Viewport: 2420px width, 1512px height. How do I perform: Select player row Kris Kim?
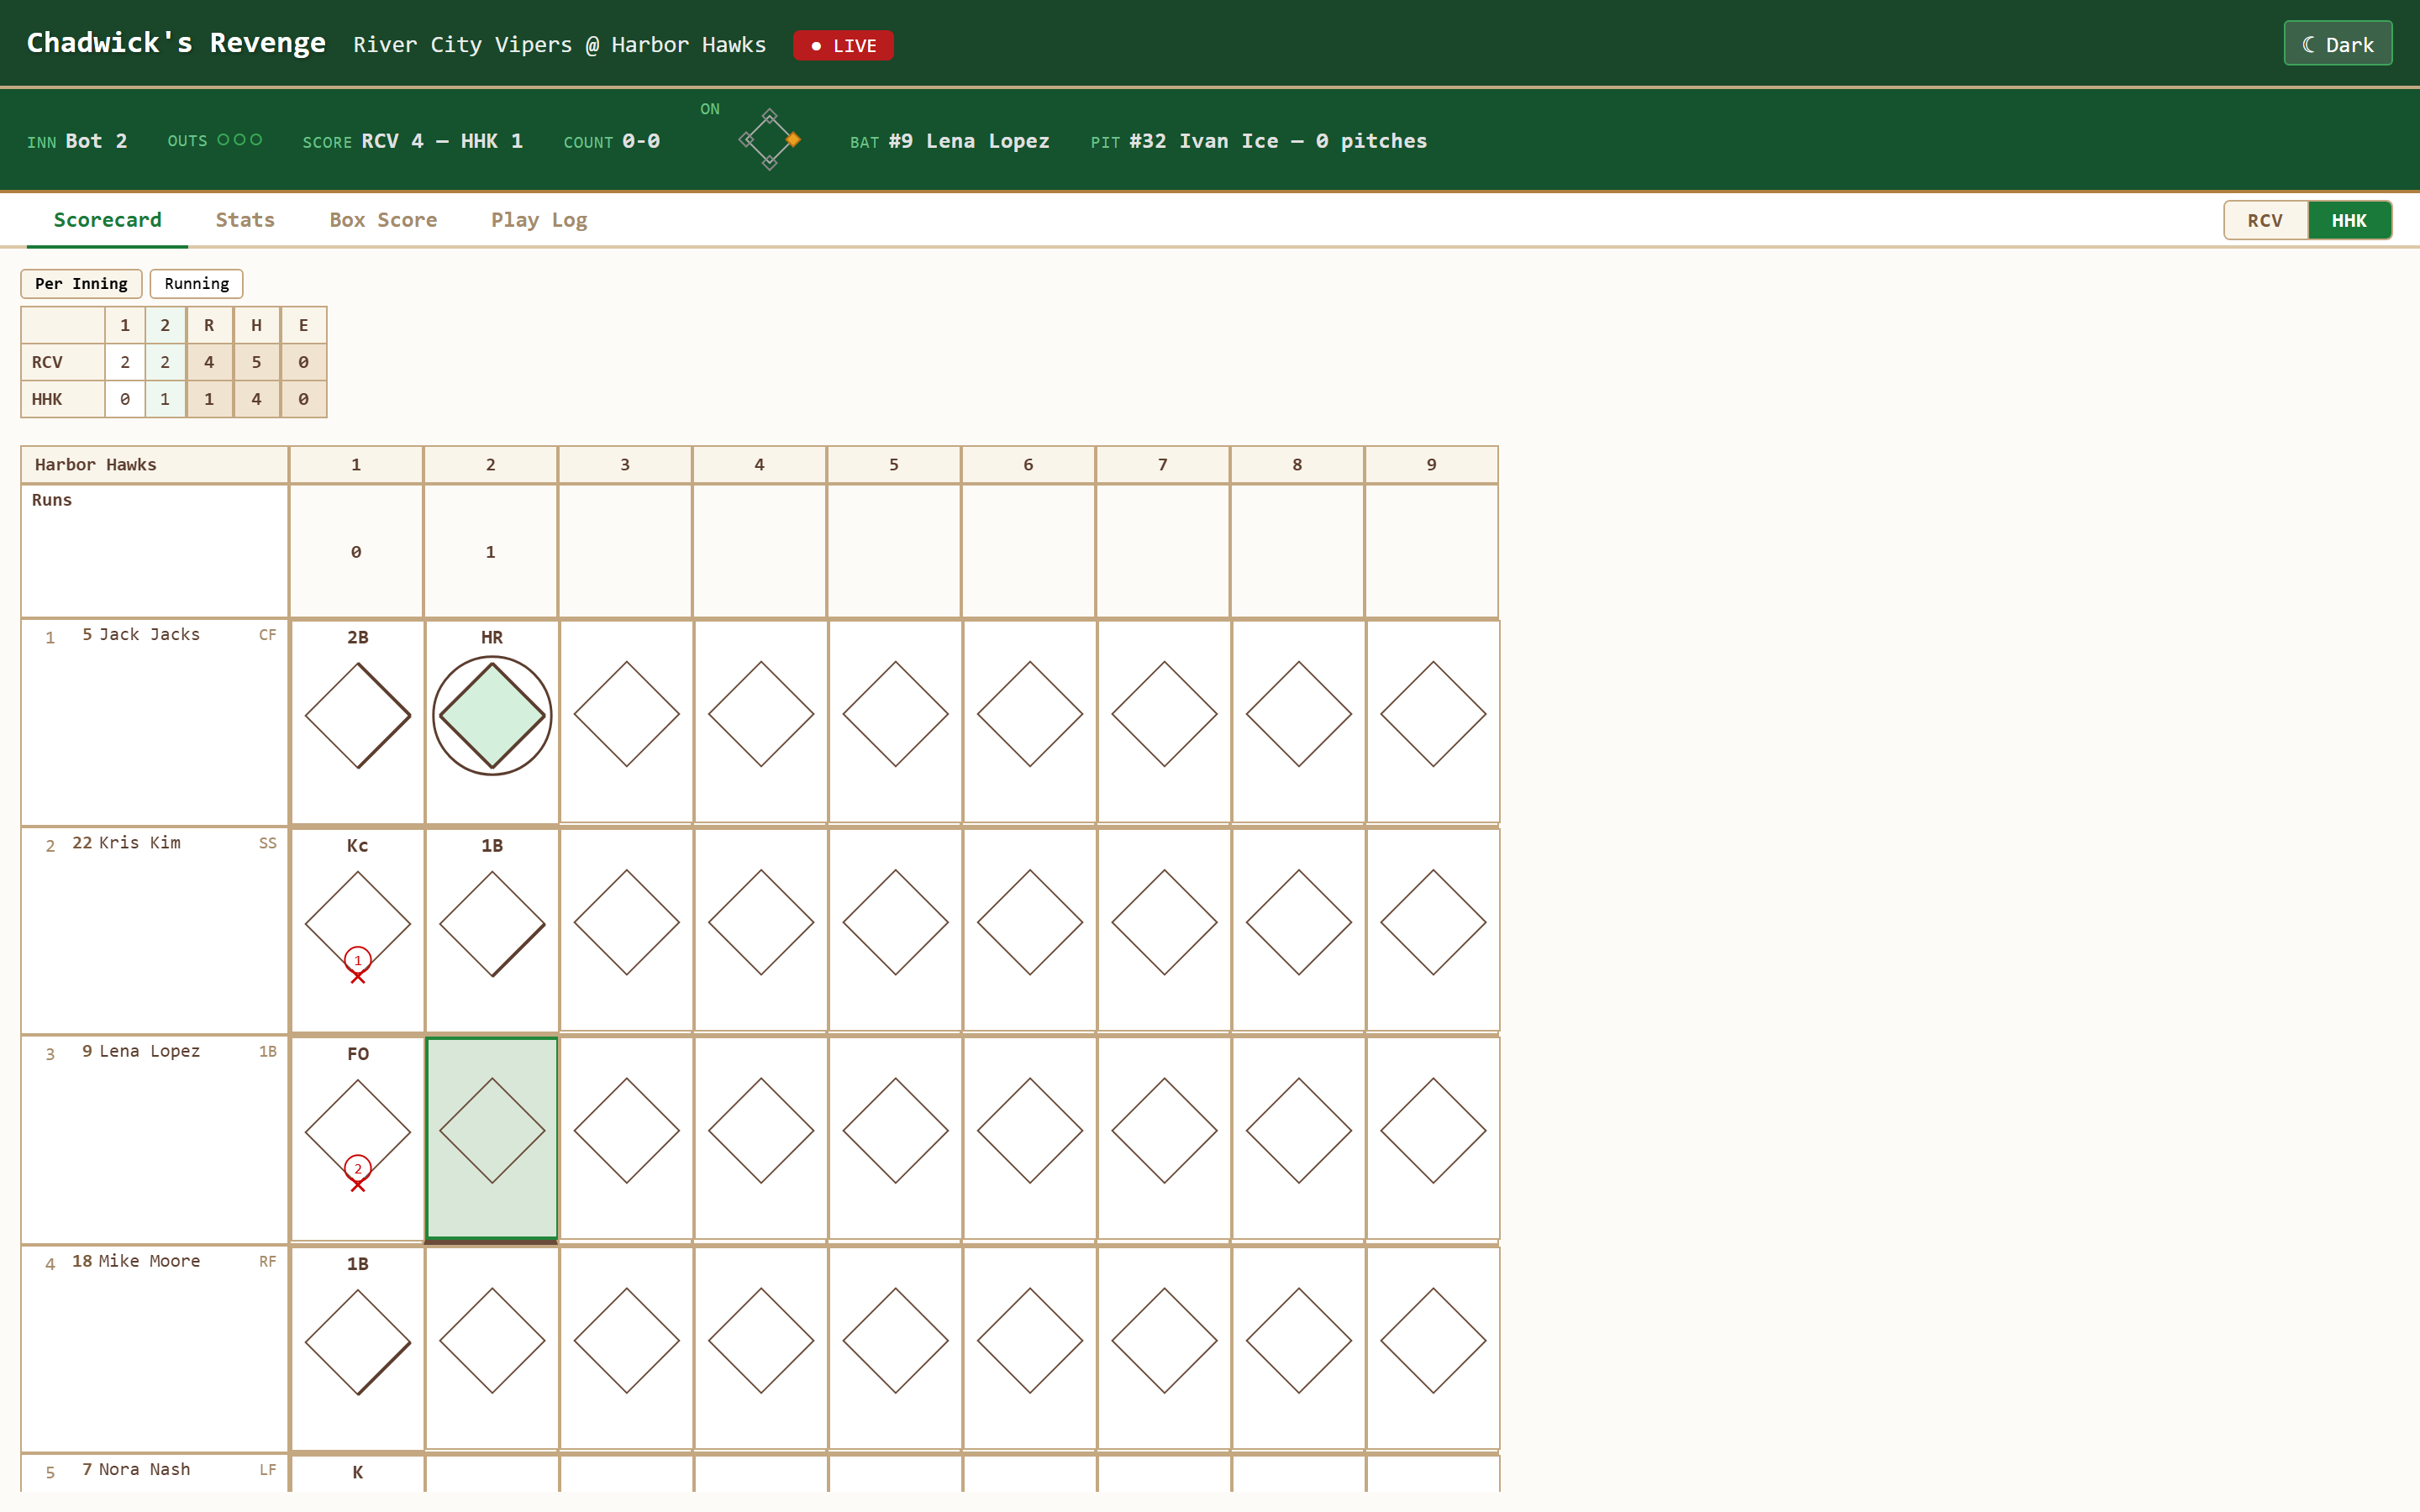pos(155,931)
